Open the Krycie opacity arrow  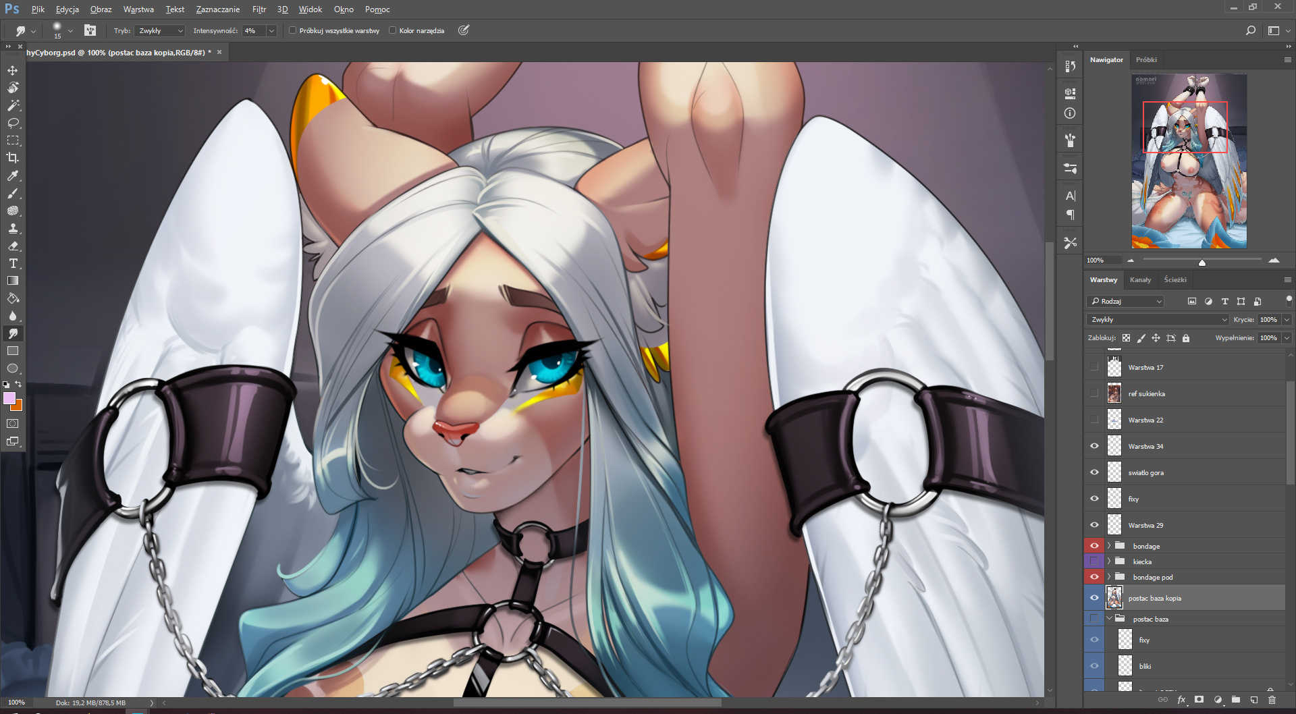coord(1287,320)
